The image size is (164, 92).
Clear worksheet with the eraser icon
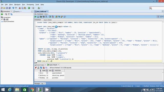(x=62, y=17)
